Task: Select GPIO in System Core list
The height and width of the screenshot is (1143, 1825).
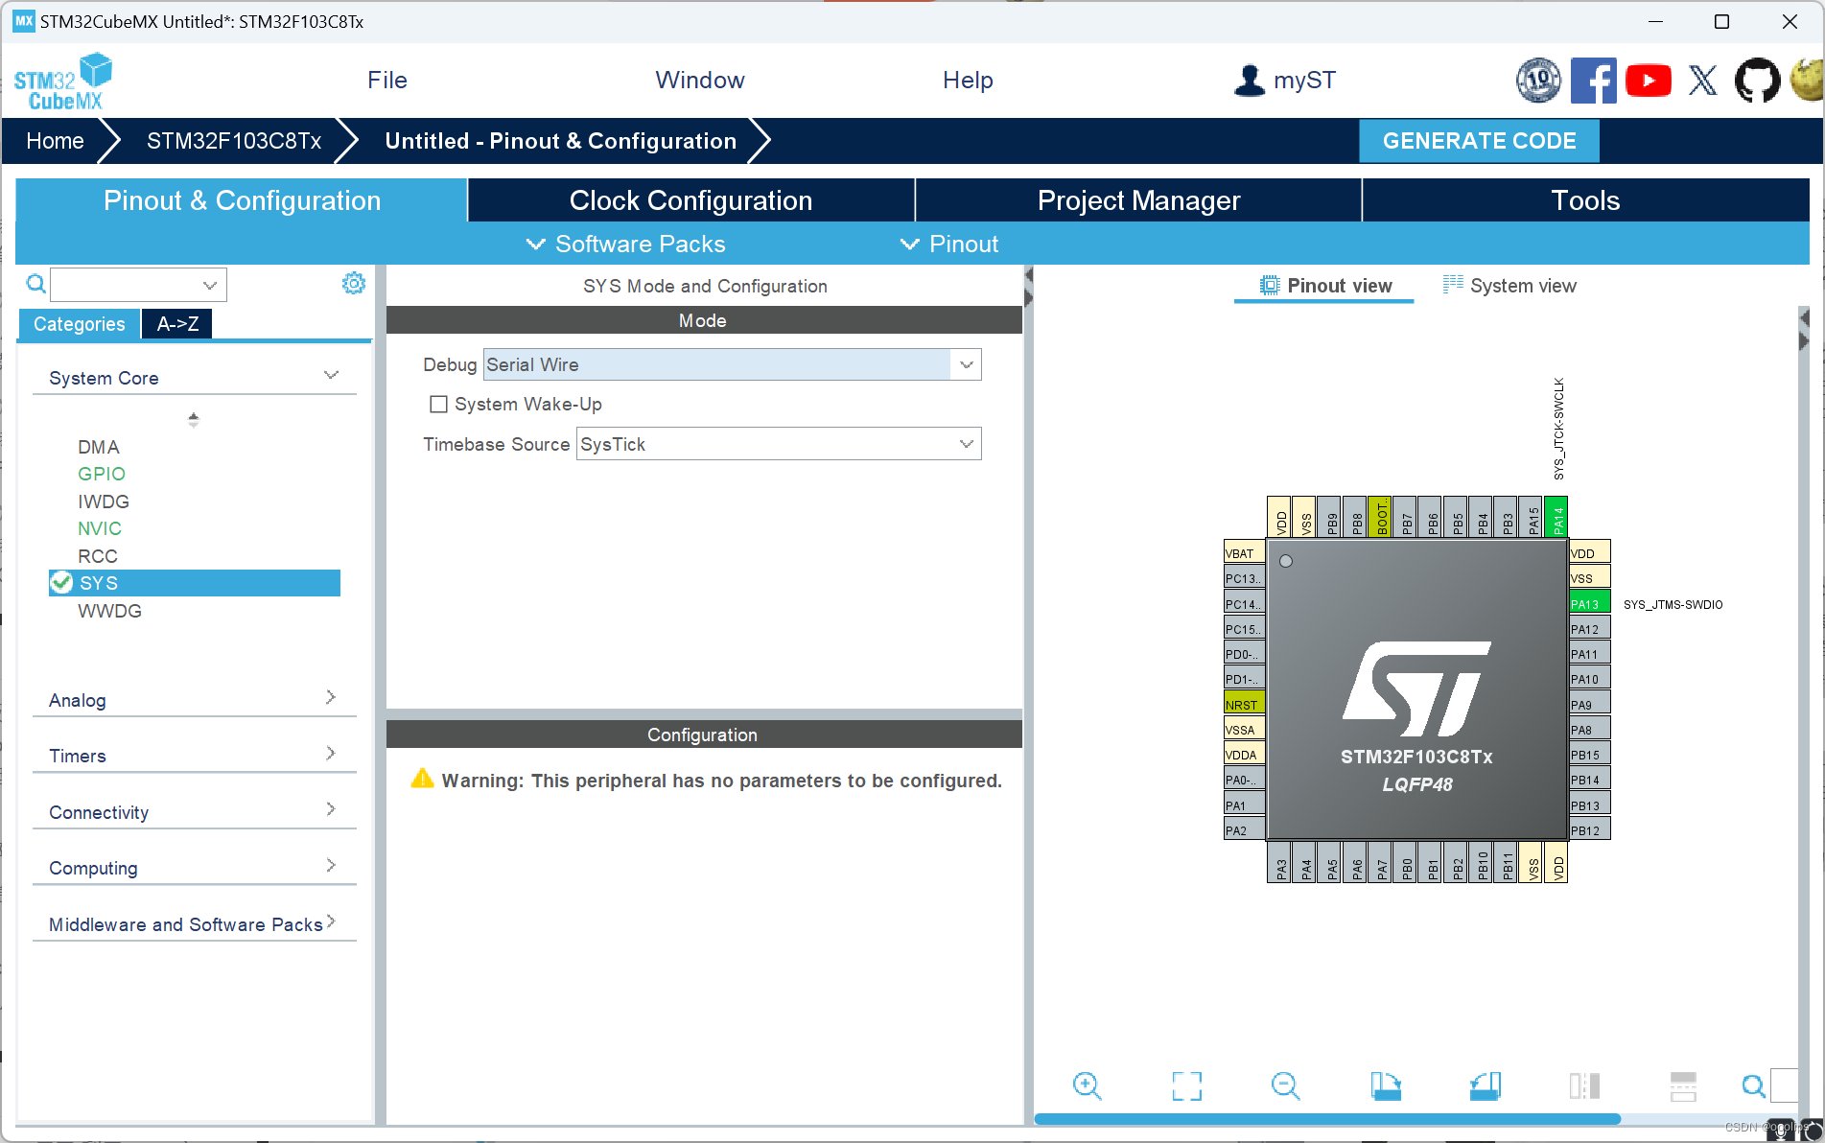Action: click(102, 474)
